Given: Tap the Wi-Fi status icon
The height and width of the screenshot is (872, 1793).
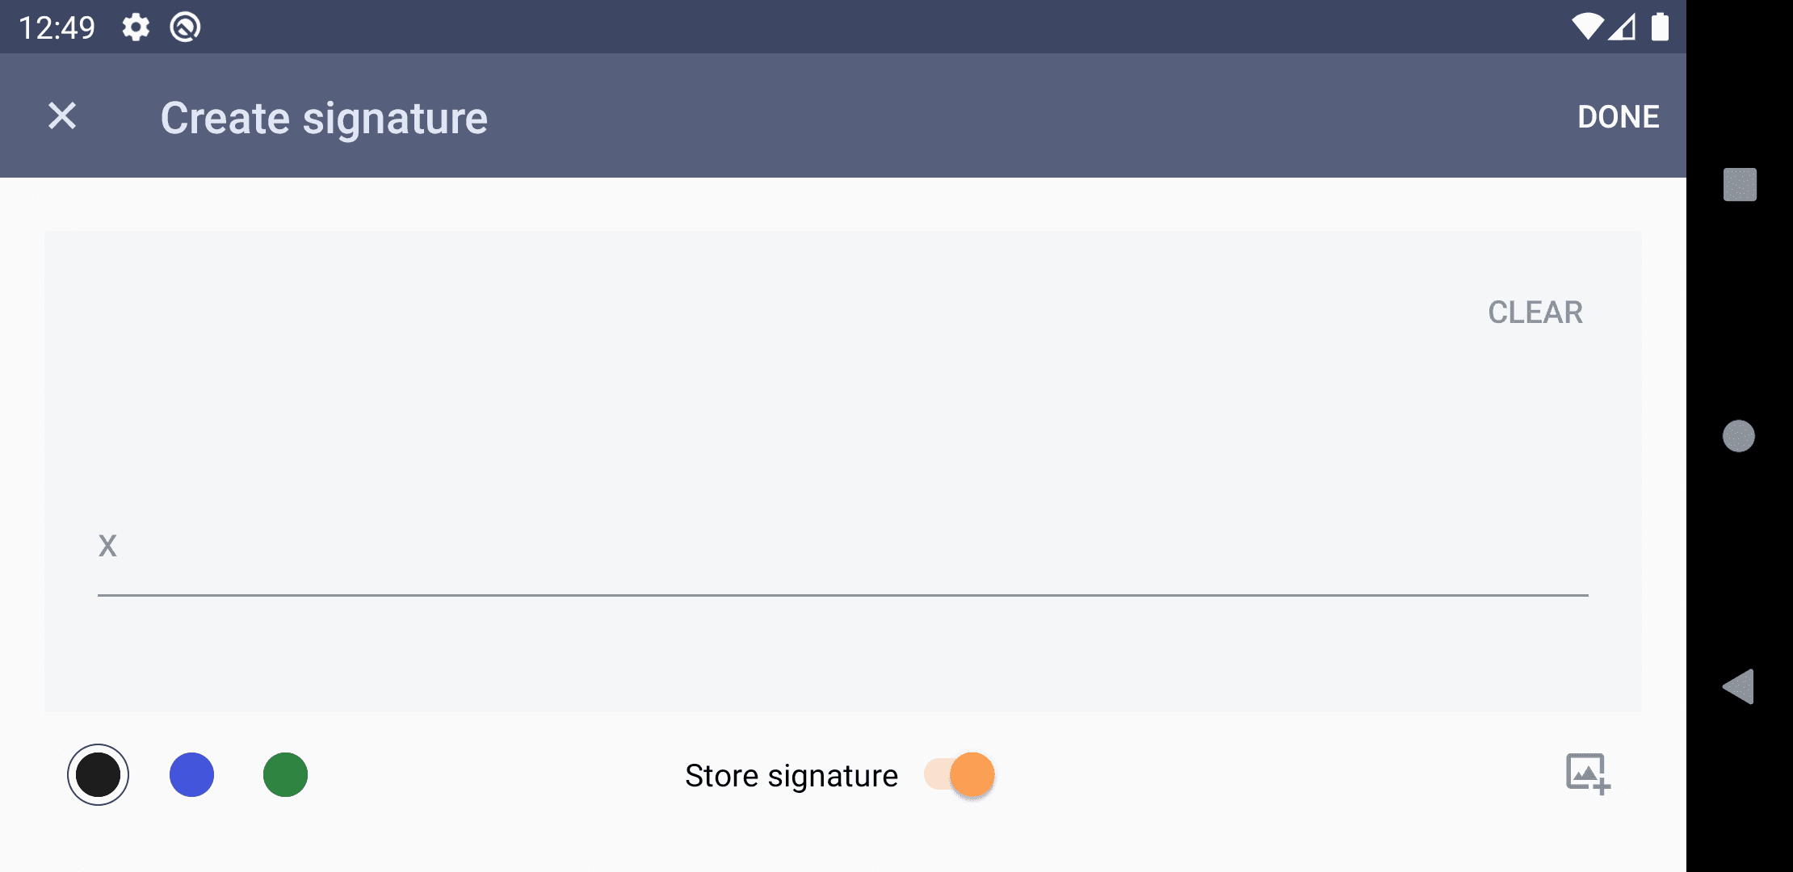Looking at the screenshot, I should click(x=1586, y=27).
